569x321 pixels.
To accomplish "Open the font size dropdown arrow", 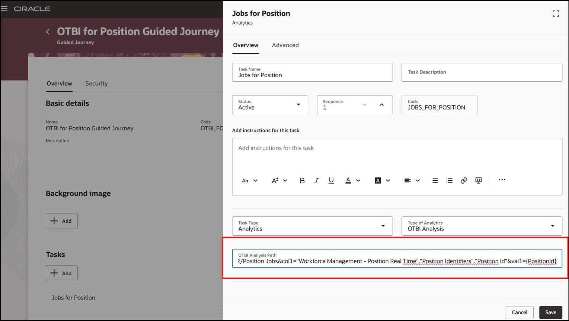I will click(x=285, y=181).
